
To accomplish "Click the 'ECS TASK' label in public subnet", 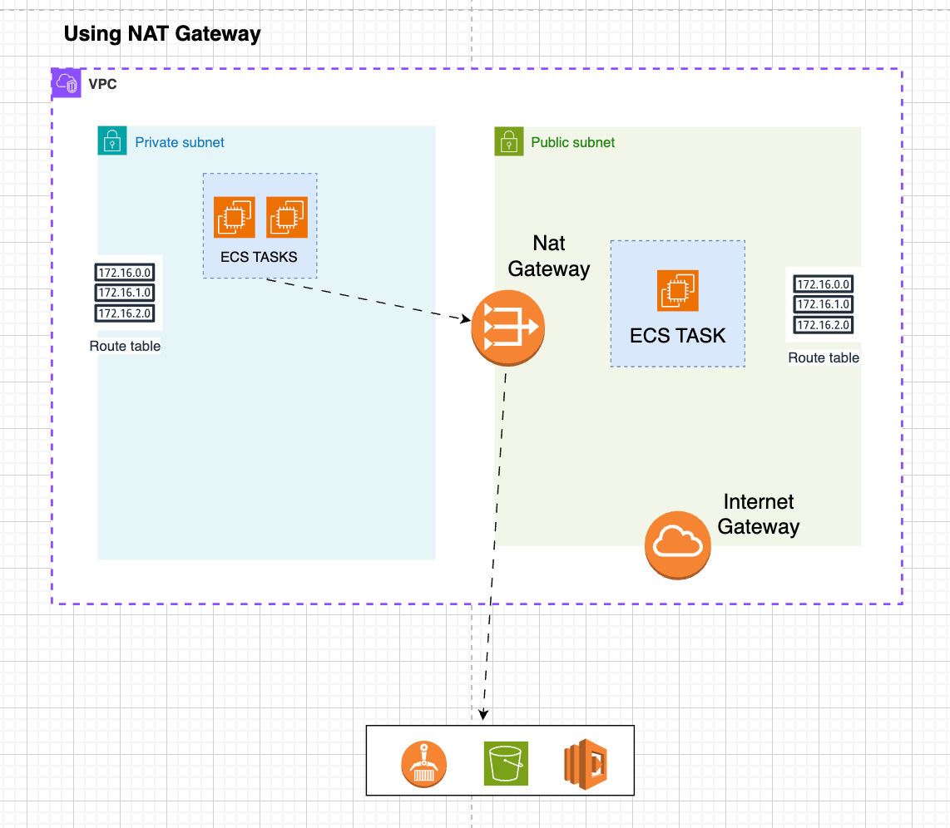I will click(x=677, y=335).
